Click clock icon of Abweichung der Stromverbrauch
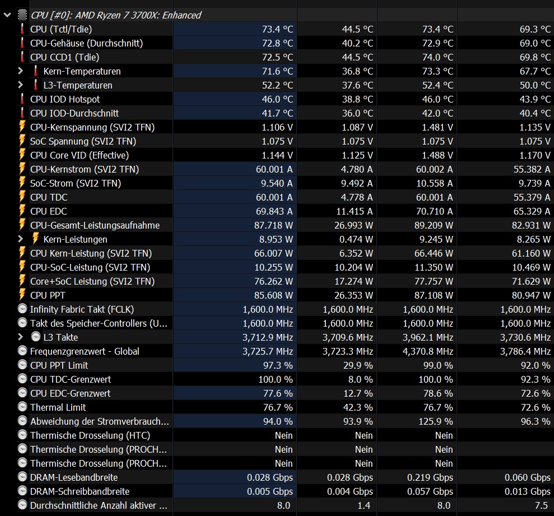The height and width of the screenshot is (516, 554). (22, 421)
